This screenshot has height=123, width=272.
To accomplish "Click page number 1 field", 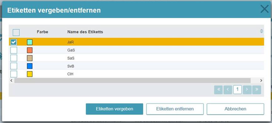I will (x=237, y=90).
